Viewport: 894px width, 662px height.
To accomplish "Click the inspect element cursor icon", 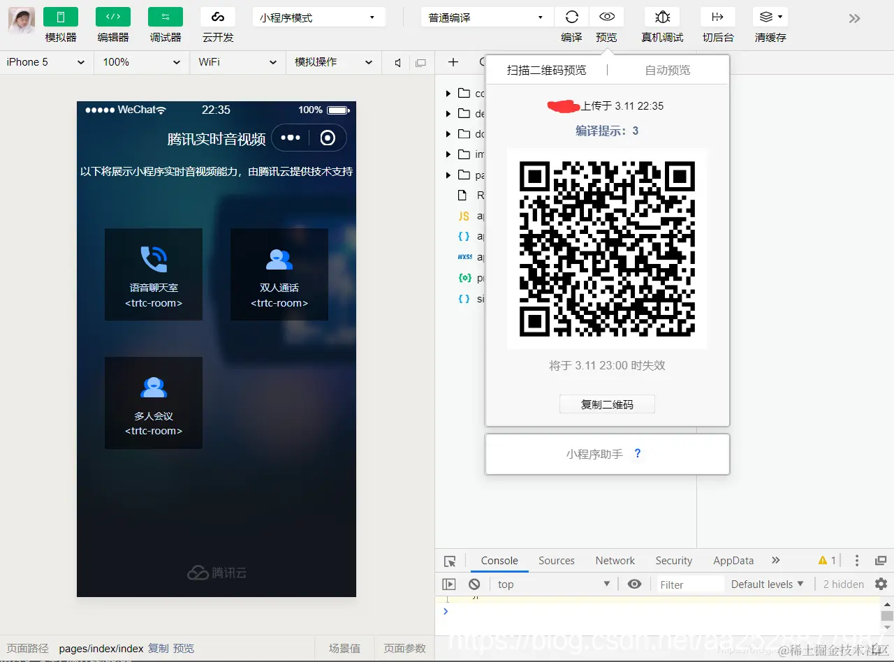I will 450,561.
